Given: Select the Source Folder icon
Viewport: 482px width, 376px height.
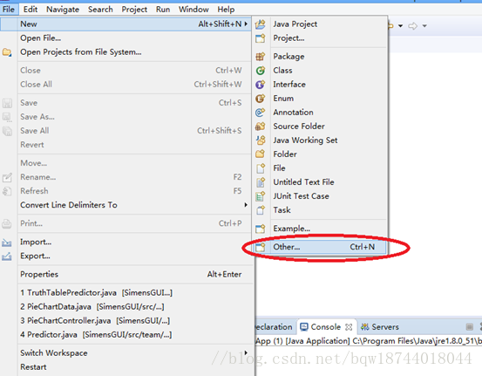Looking at the screenshot, I should 261,126.
